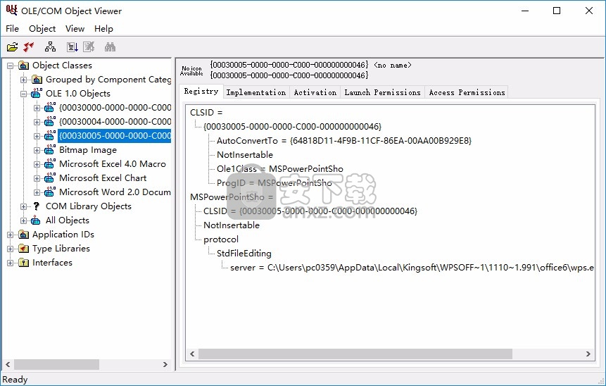This screenshot has height=386, width=606.
Task: Expand the Bitmap Image node
Action: tap(37, 150)
